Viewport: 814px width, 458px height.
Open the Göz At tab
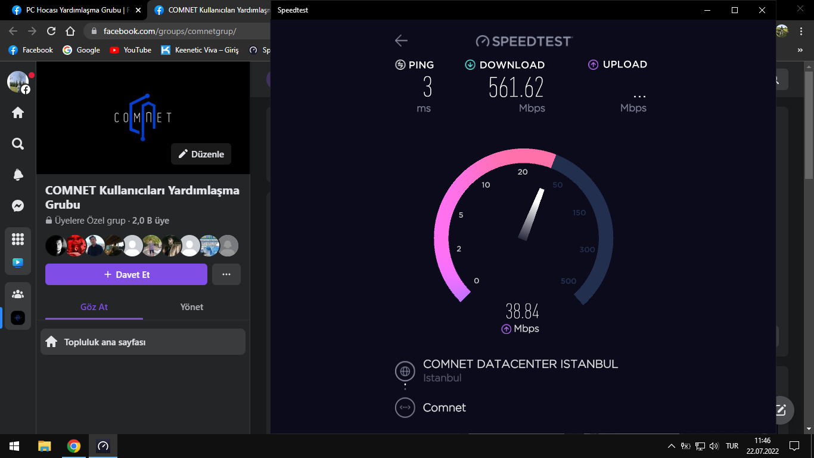coord(94,307)
